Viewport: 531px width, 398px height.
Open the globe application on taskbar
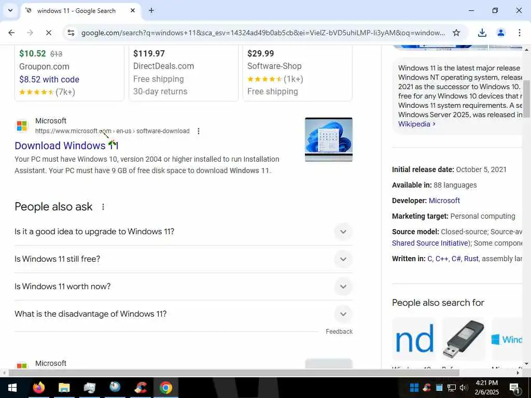tap(115, 388)
